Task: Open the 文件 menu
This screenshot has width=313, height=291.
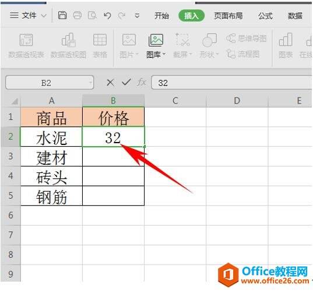Action: [x=23, y=15]
